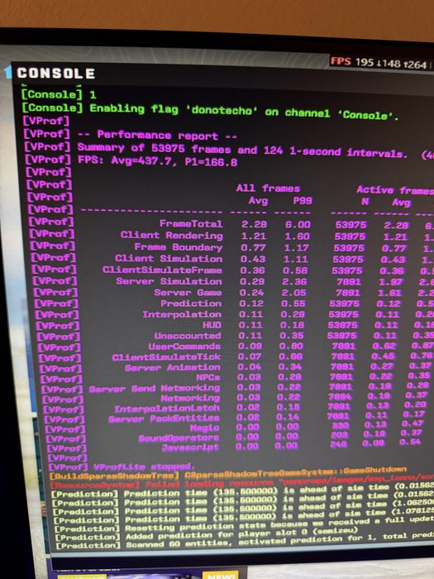Click the Unaccounted row label

pos(188,336)
